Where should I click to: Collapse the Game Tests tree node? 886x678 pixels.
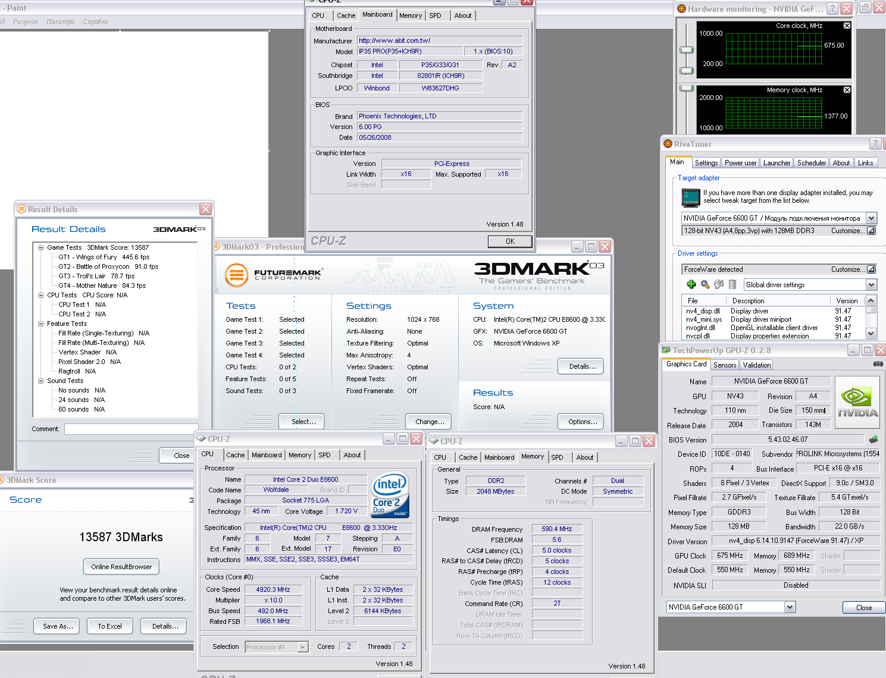(41, 247)
